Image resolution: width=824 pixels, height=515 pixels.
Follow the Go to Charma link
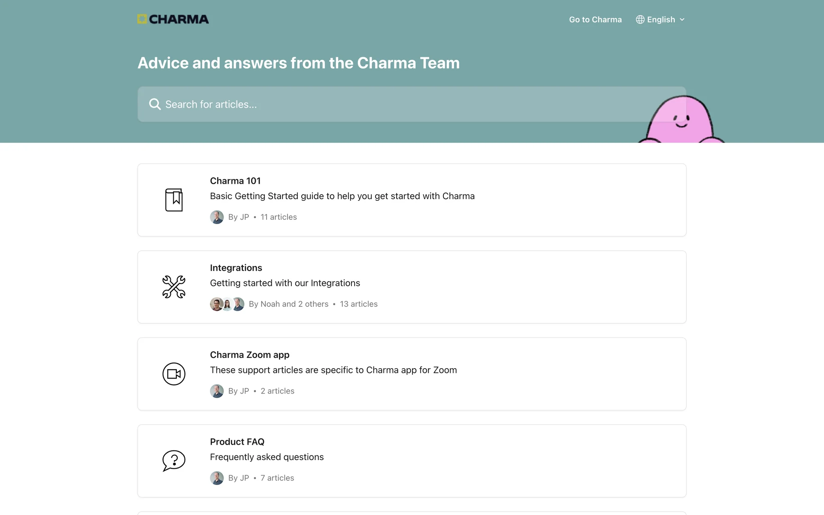[x=595, y=20]
